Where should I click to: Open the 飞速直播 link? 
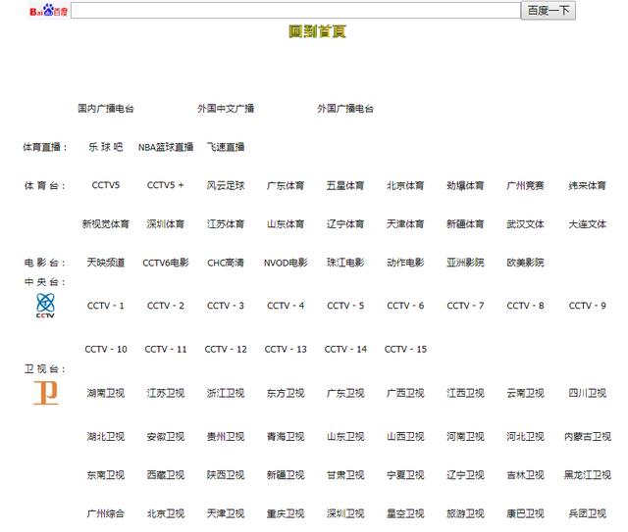(x=226, y=147)
